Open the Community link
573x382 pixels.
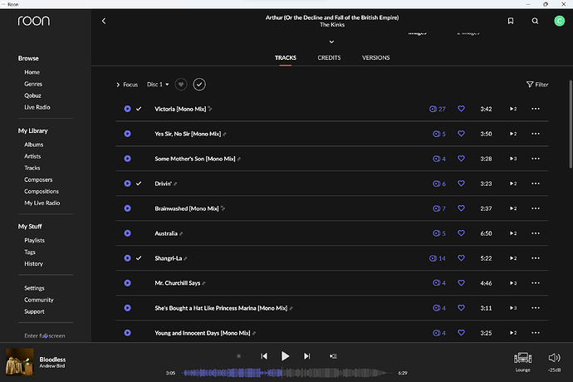[x=39, y=300]
